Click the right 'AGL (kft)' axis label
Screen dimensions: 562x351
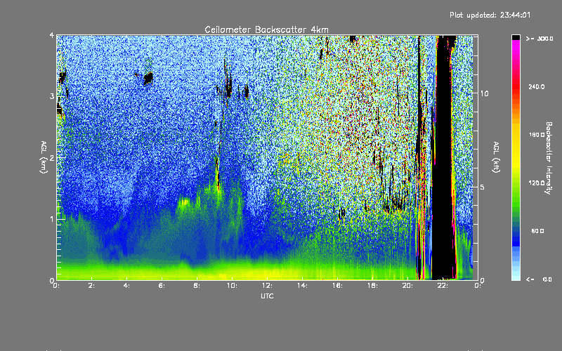point(497,157)
